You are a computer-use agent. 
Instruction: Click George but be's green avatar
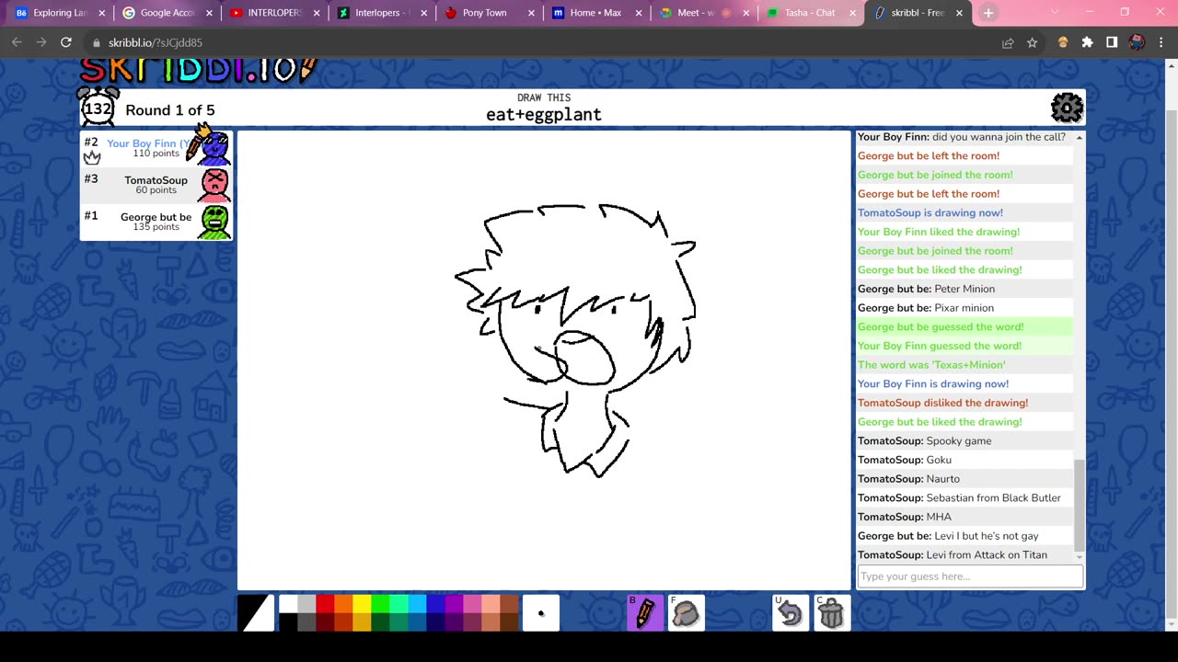click(x=214, y=222)
